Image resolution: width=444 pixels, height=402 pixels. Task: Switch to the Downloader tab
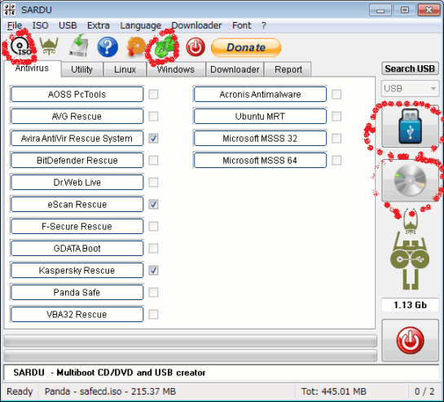(x=235, y=69)
